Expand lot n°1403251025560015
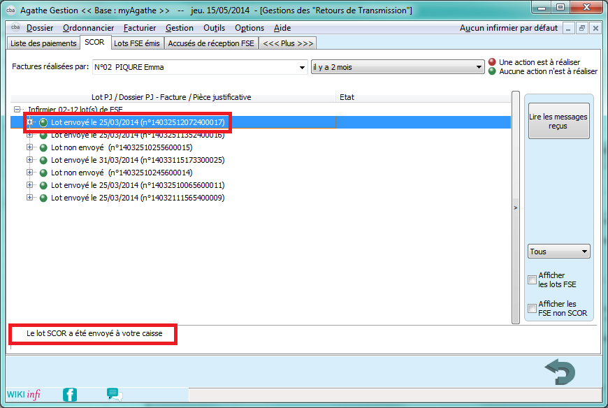The width and height of the screenshot is (608, 408). click(29, 147)
